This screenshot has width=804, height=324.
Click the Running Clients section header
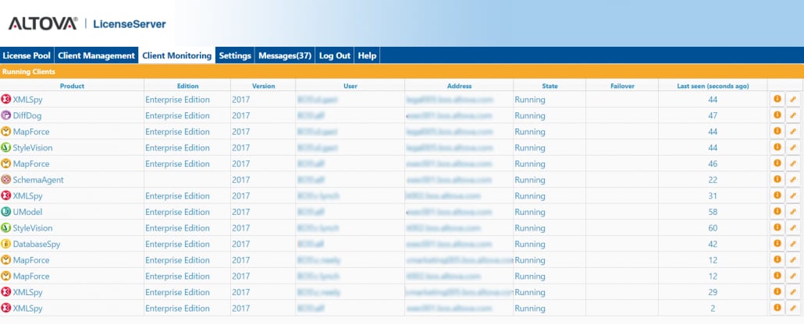click(x=402, y=72)
